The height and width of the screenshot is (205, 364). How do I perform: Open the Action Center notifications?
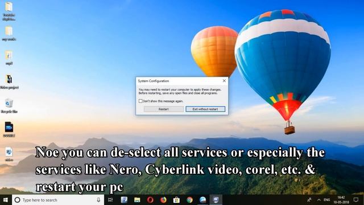pos(356,200)
